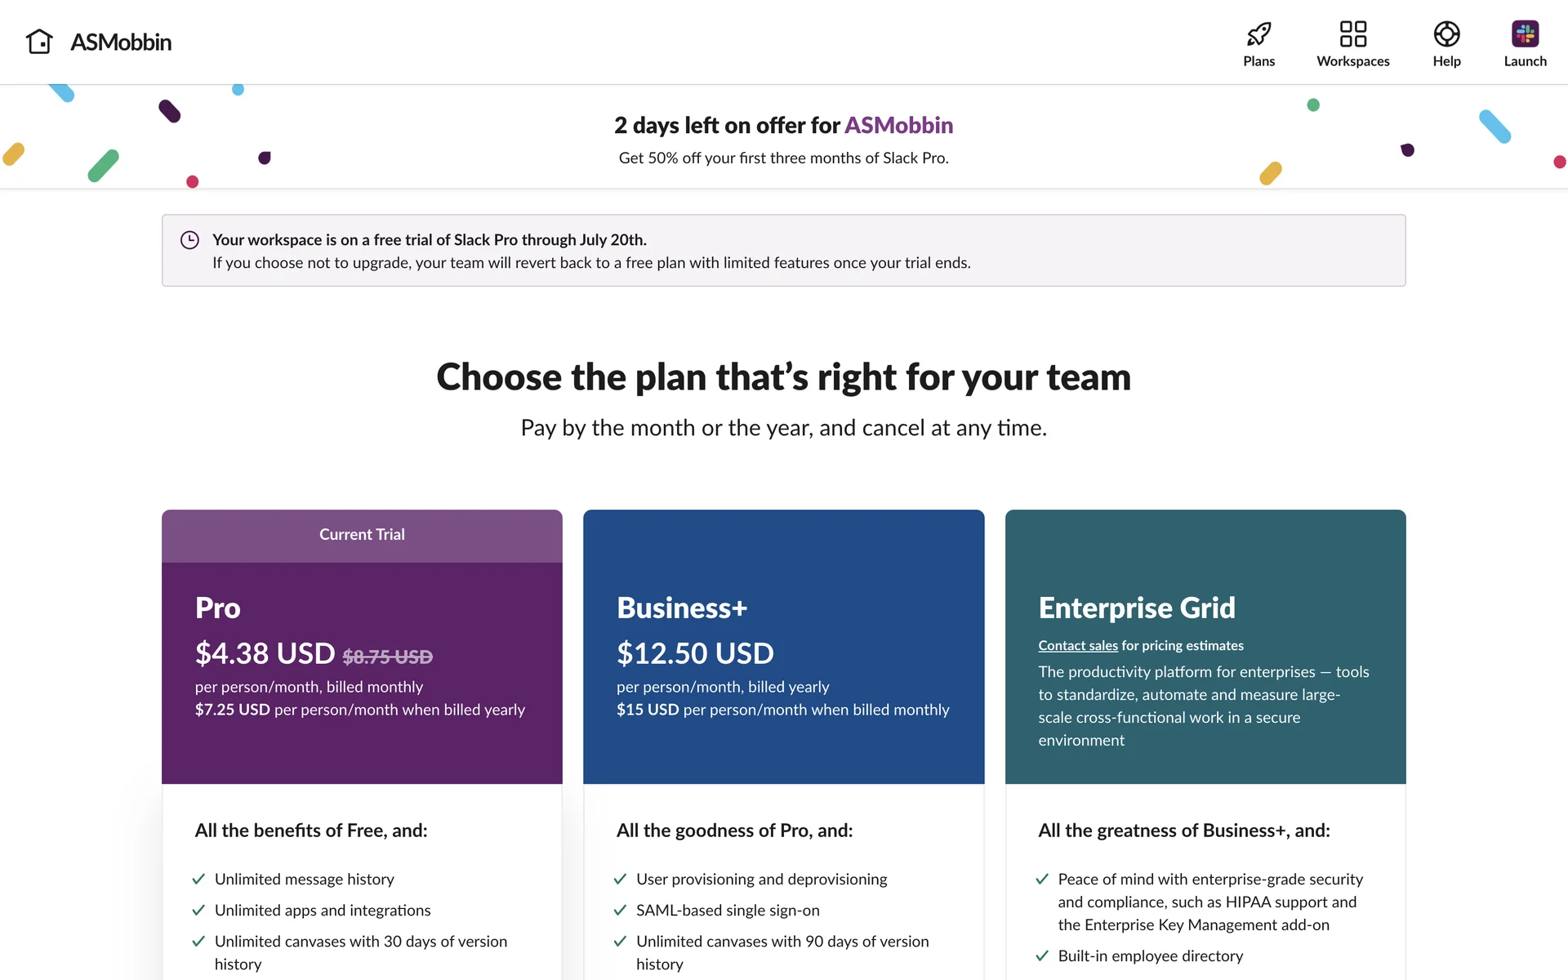
Task: Click the crossed-out $8.75 USD price
Action: [388, 657]
